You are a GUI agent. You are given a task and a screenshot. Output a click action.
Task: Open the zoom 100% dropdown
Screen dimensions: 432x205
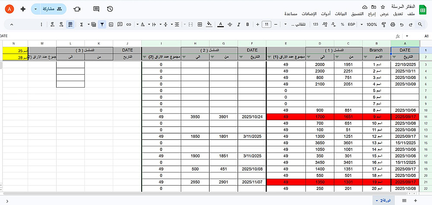369,25
